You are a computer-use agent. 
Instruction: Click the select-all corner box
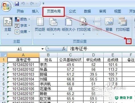pyautogui.click(x=4, y=55)
